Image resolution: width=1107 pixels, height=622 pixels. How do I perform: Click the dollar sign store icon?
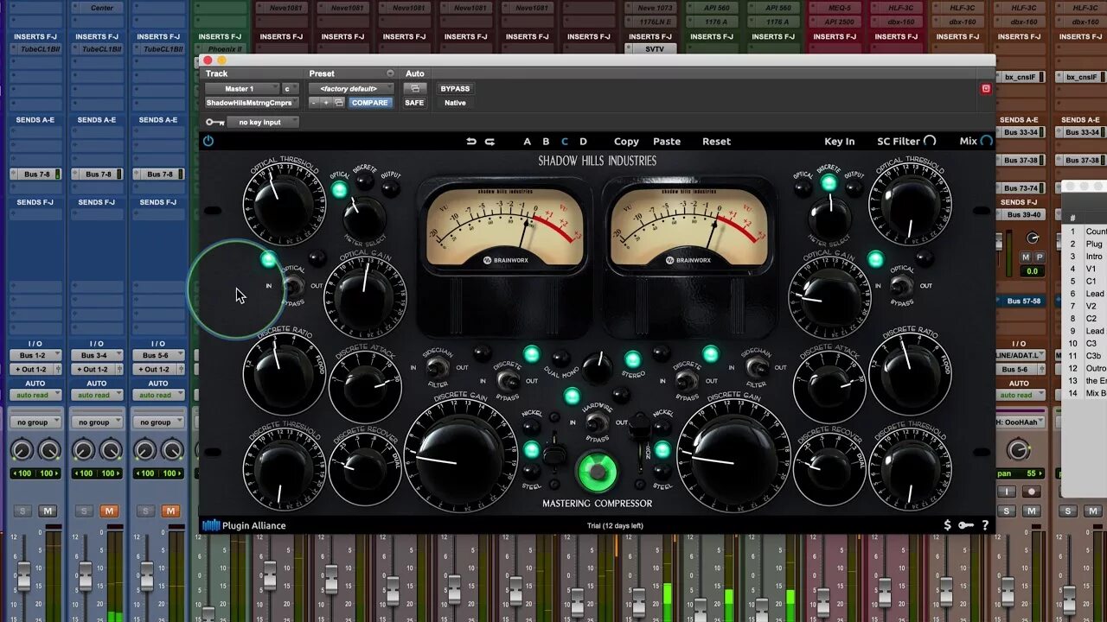click(x=948, y=525)
